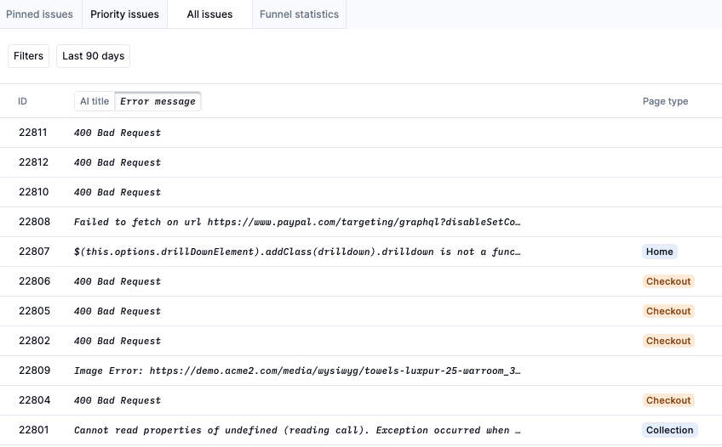This screenshot has width=722, height=447.
Task: Click the Page type column header
Action: pyautogui.click(x=665, y=101)
